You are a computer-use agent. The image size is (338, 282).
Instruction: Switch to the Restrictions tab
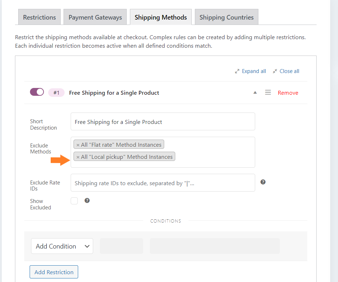pos(40,17)
